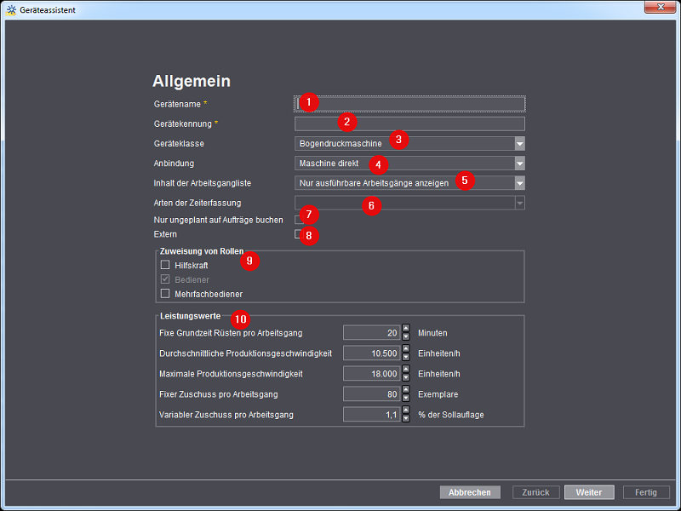The image size is (681, 511).
Task: Decrease Fixe Grundzeit Rüsten with down arrow
Action: click(406, 336)
